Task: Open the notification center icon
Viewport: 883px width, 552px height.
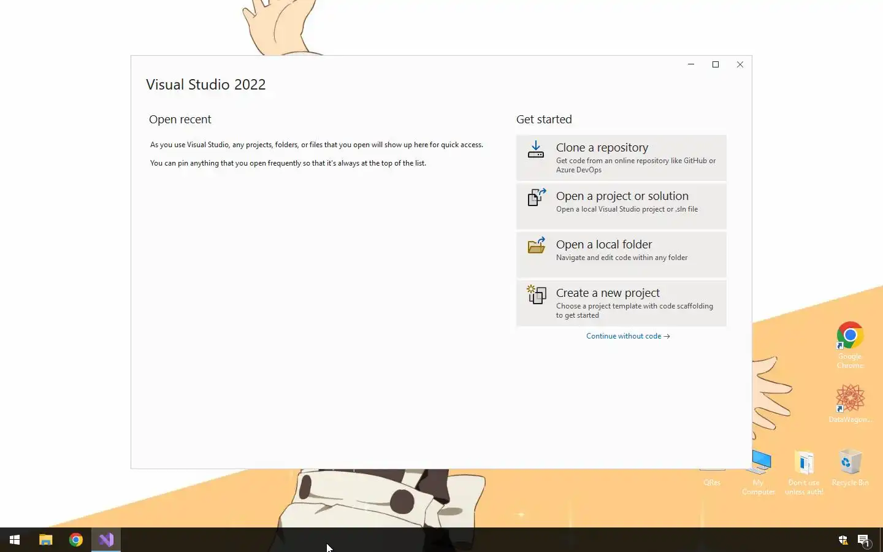Action: point(863,540)
